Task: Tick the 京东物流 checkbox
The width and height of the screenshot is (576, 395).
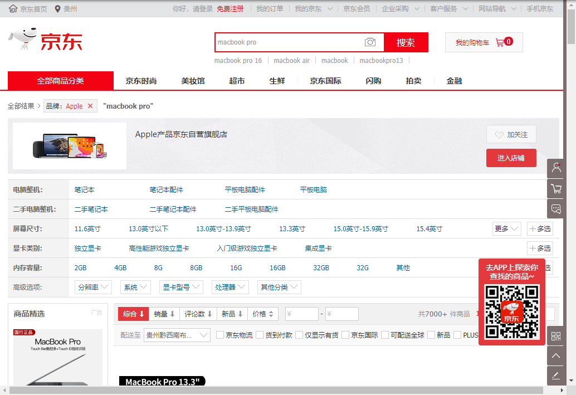Action: pos(220,335)
